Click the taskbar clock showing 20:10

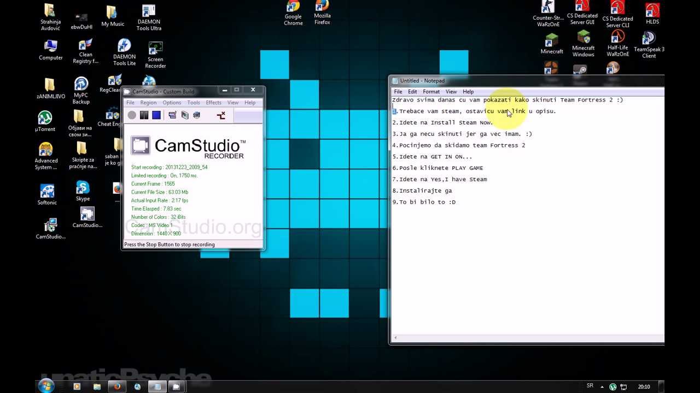(644, 386)
